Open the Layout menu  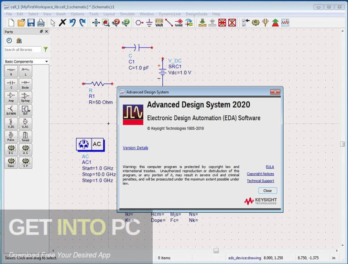click(x=109, y=14)
